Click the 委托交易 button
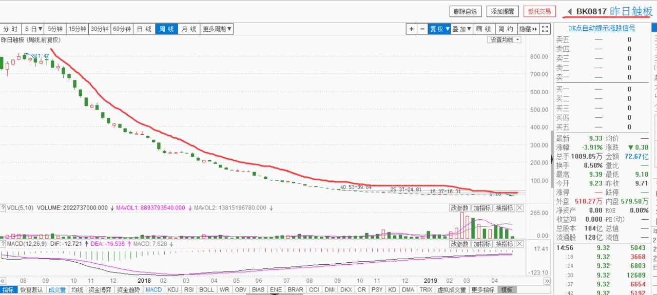 (x=539, y=11)
